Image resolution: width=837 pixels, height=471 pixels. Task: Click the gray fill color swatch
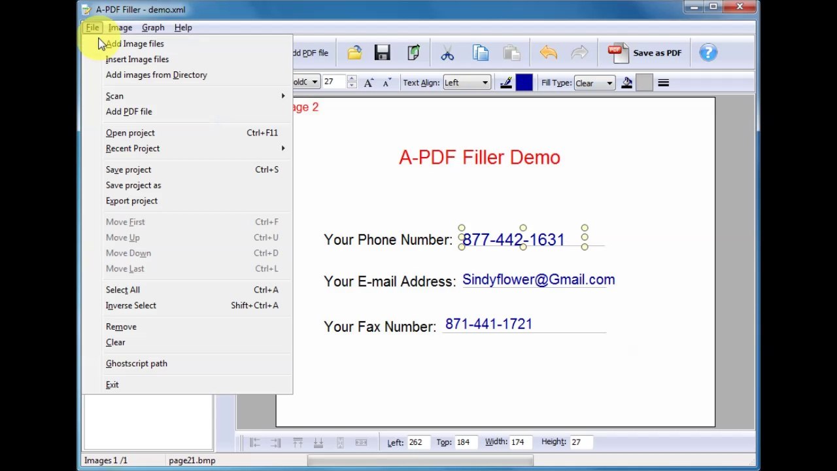pos(644,82)
